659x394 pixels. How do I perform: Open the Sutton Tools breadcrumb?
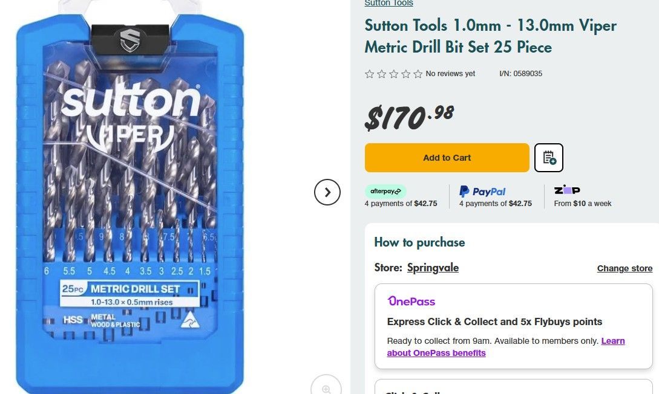[388, 3]
